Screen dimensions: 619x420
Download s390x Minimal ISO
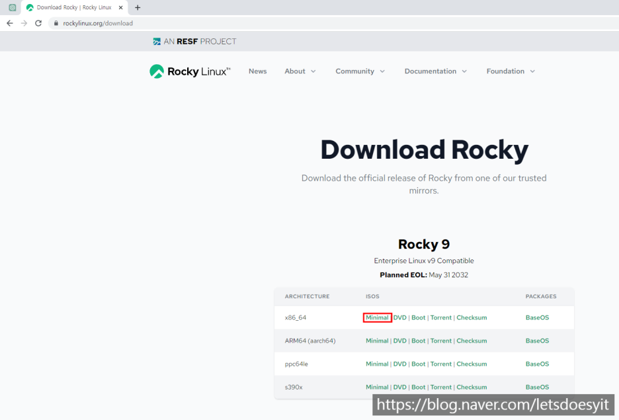pos(377,388)
